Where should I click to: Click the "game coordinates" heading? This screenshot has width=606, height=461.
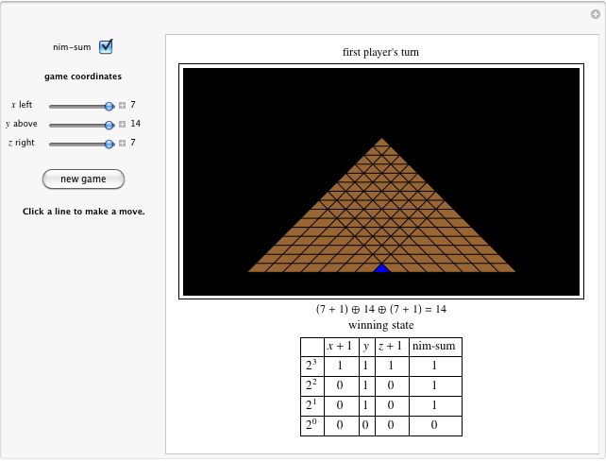coord(83,77)
